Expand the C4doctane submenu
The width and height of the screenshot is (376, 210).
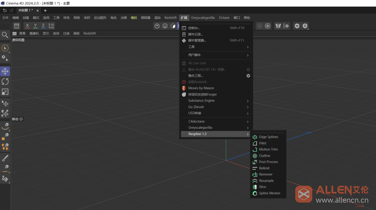(216, 122)
